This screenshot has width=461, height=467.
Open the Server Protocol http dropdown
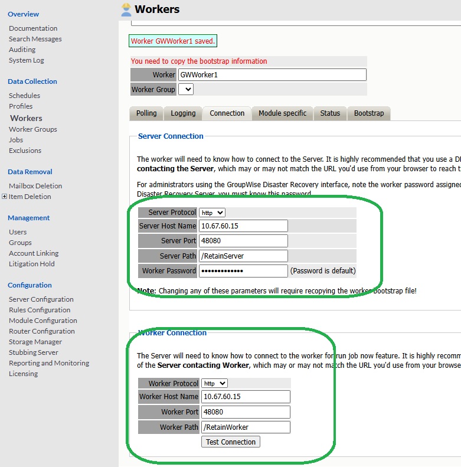(x=212, y=213)
